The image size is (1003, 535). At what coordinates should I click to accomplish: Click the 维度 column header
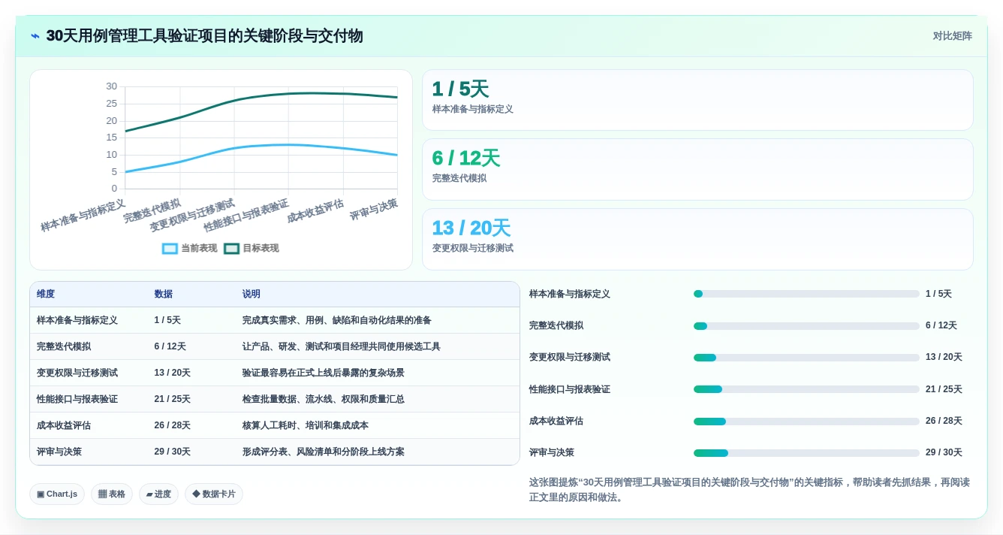click(x=46, y=295)
